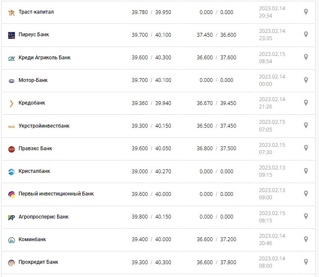Viewport: 319px width, 277px height.
Task: Click location marker in Креди Агриколь Банк row
Action: click(x=306, y=57)
